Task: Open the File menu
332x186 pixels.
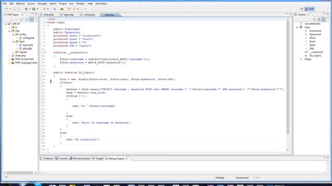Action: coord(5,4)
